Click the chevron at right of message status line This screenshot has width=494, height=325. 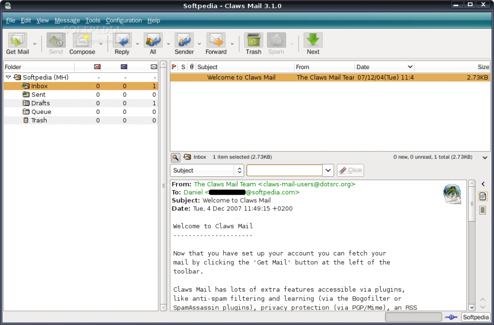pyautogui.click(x=485, y=157)
